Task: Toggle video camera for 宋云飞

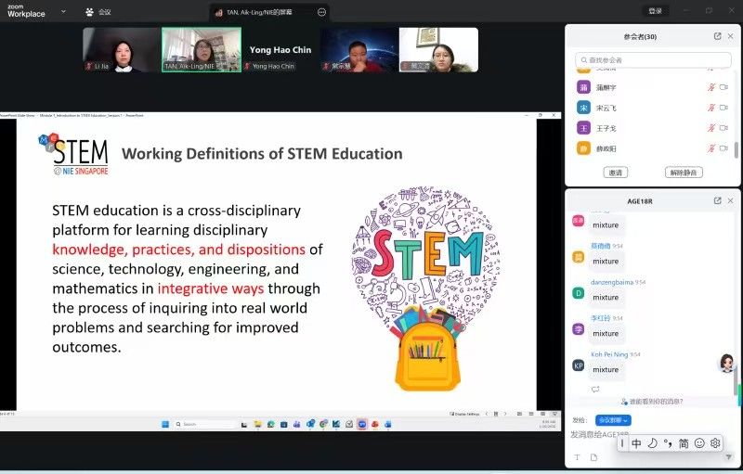Action: tap(724, 107)
